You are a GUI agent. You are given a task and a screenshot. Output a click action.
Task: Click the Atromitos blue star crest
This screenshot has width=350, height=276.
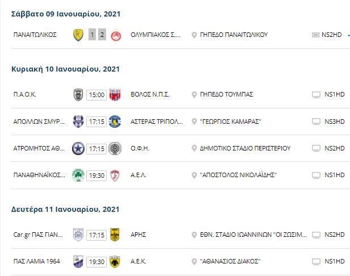78,148
